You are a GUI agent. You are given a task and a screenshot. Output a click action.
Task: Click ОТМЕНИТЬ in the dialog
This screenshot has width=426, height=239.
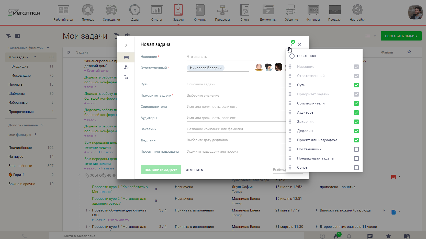coord(194,170)
